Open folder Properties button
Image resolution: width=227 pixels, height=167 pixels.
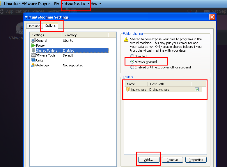[x=196, y=160]
